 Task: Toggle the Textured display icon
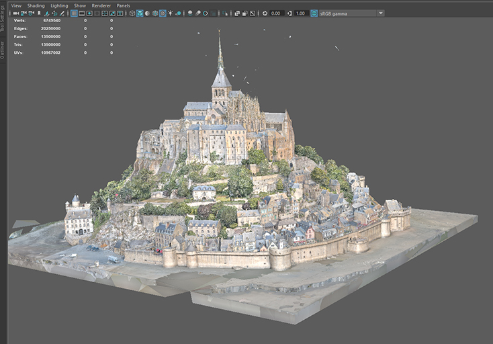click(163, 13)
